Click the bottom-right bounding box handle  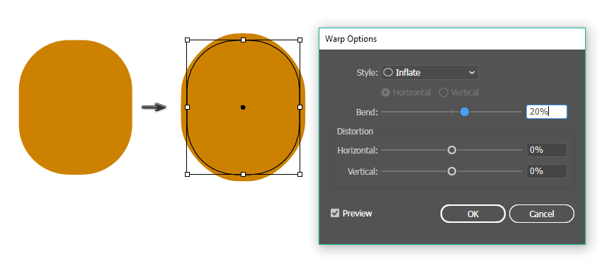(x=300, y=174)
